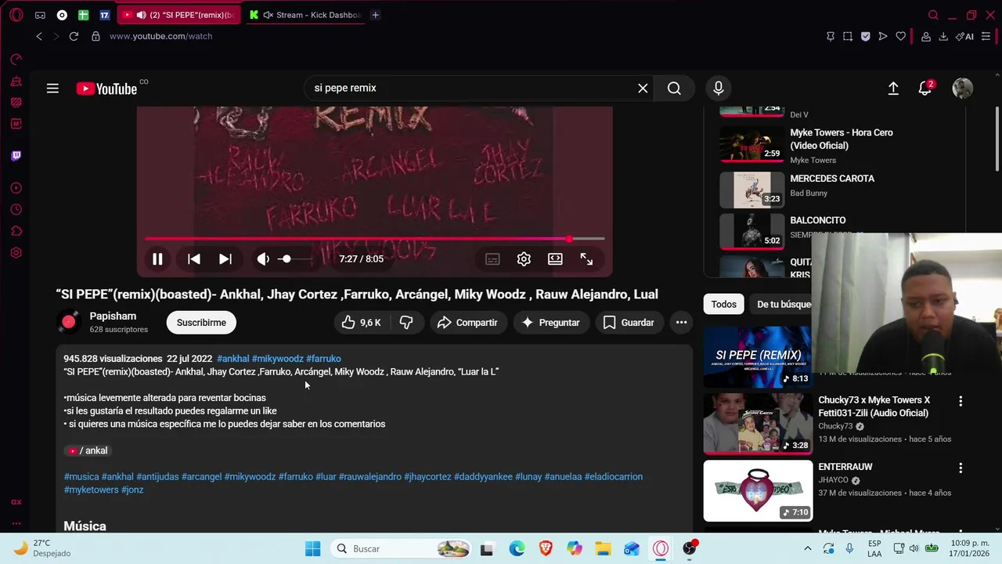Viewport: 1002px width, 564px height.
Task: Open the three-dot more actions under video
Action: pos(681,323)
